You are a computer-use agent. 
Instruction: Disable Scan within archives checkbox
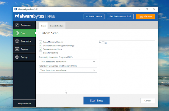click(x=40, y=49)
